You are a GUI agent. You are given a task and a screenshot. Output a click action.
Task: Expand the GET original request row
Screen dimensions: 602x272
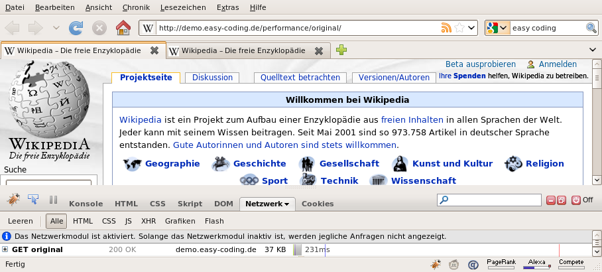(x=5, y=249)
